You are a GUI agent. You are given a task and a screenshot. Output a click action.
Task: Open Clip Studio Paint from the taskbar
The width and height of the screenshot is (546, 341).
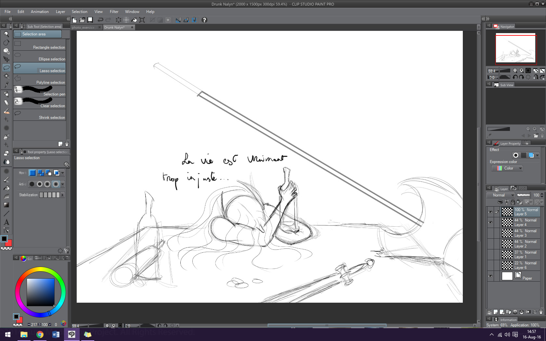point(71,335)
